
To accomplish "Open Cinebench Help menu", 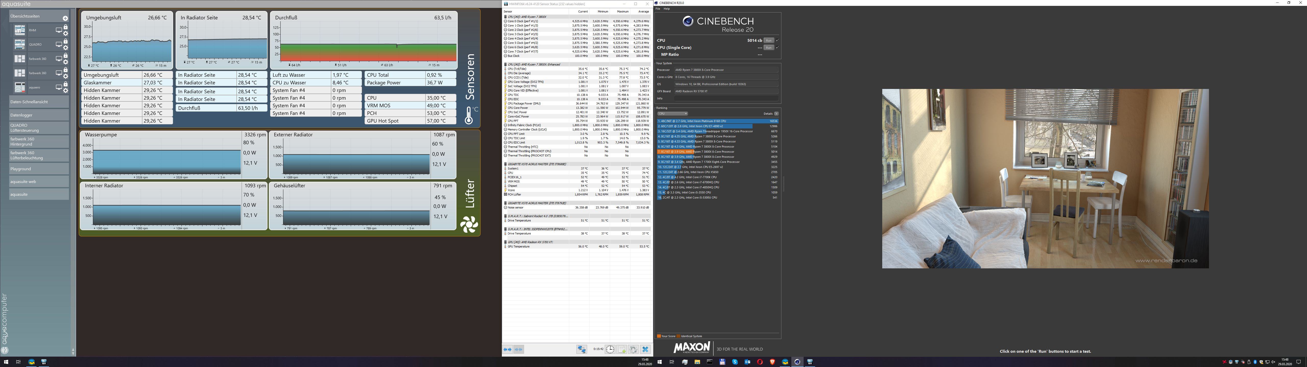I will 667,9.
